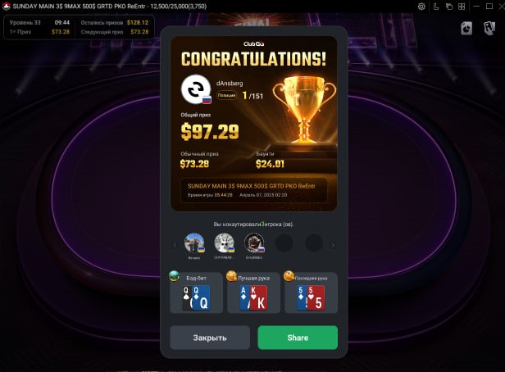Click the poker chip app logo
This screenshot has width=505, height=372.
coord(6,6)
